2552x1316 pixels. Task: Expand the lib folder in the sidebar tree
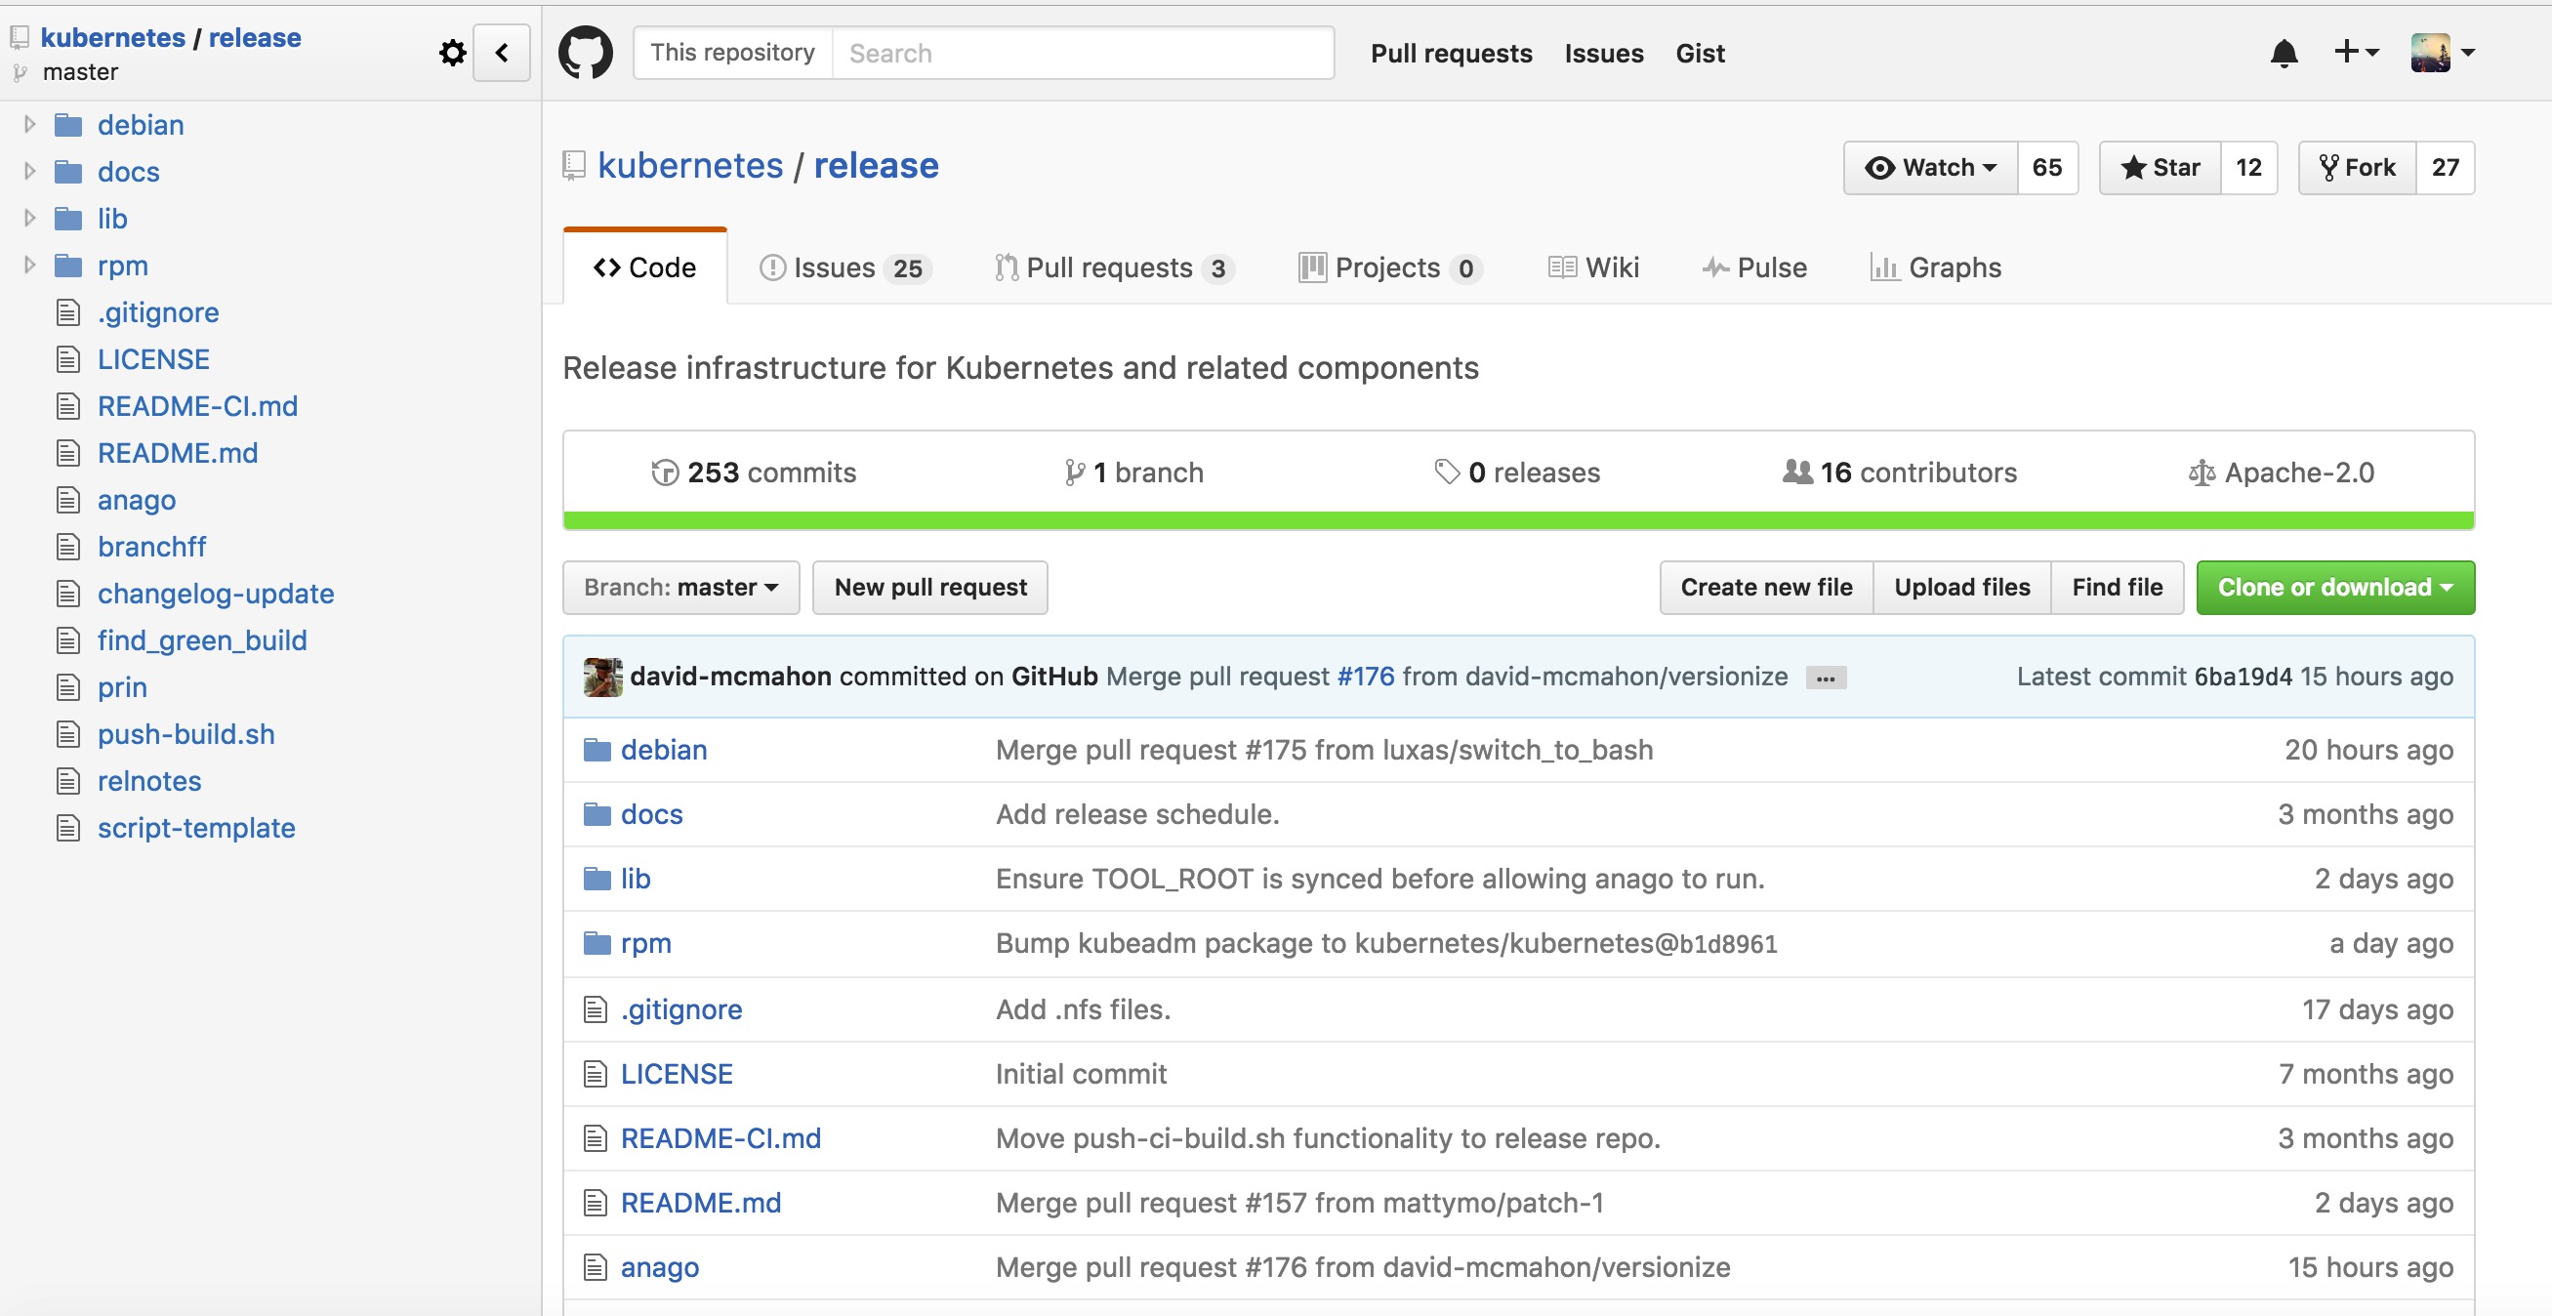point(29,217)
